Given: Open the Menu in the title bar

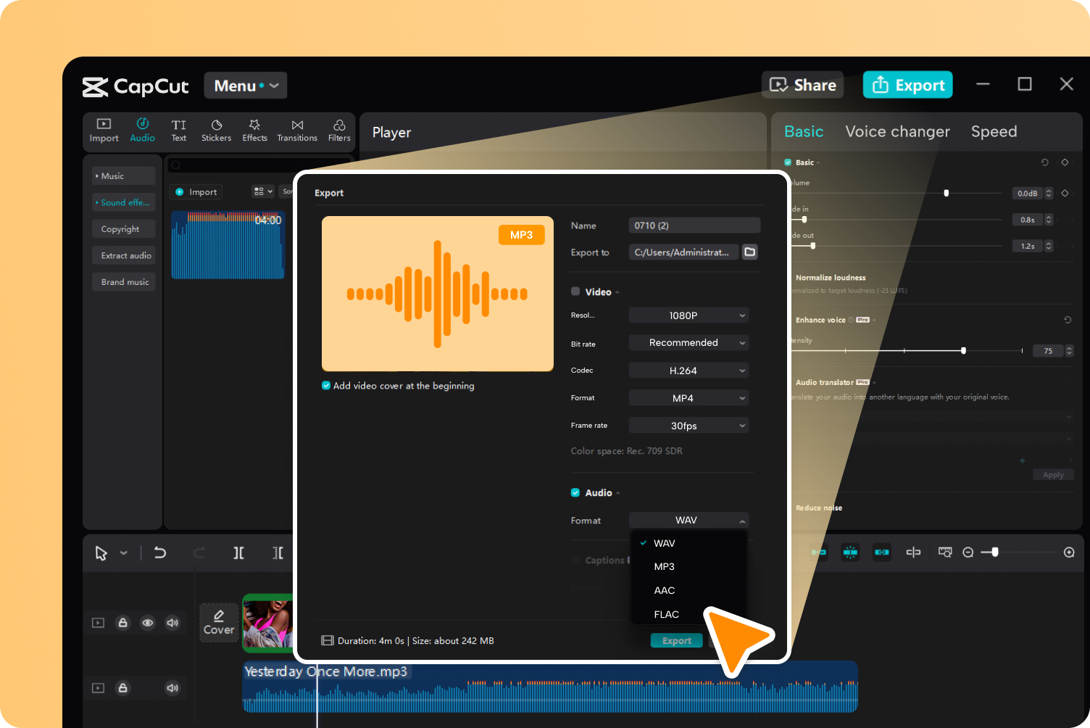Looking at the screenshot, I should pyautogui.click(x=245, y=85).
